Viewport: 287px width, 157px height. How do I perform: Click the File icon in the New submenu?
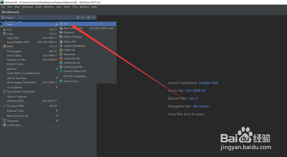61,24
